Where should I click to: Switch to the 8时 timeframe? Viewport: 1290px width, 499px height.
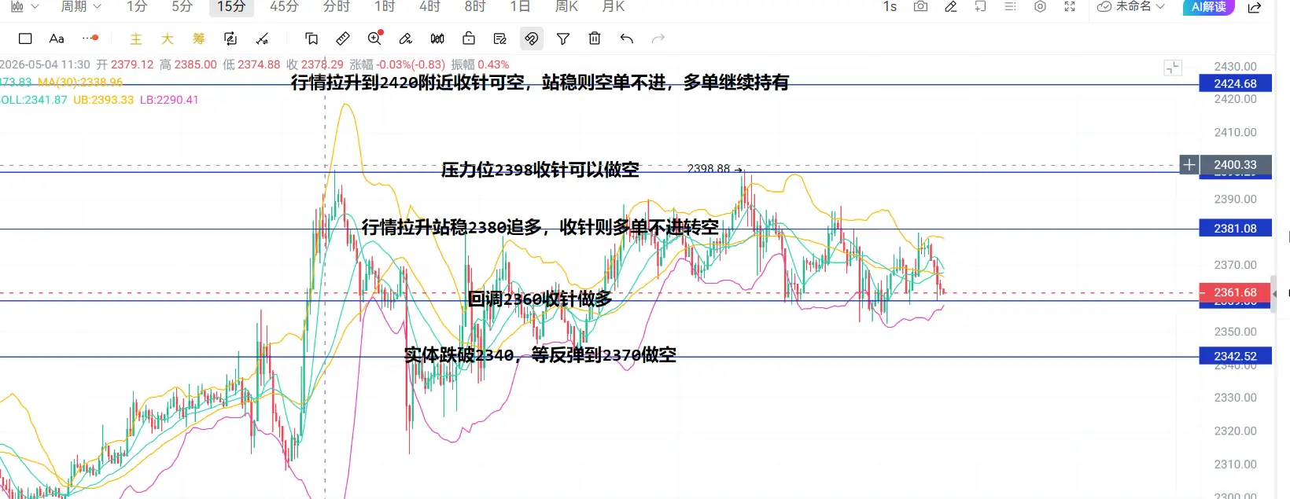[x=475, y=6]
